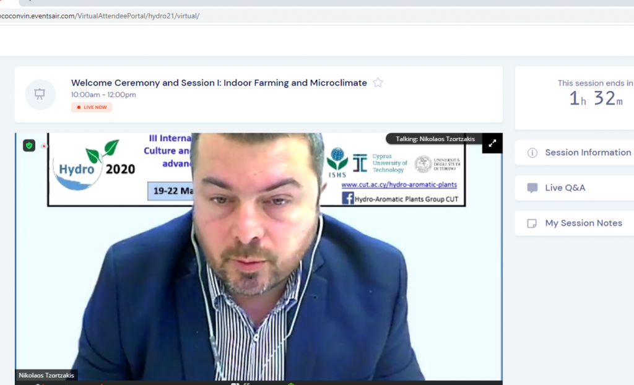Click the Talking: Nikolaos Tzortzakis label
Viewport: 634px width, 385px height.
pos(435,139)
